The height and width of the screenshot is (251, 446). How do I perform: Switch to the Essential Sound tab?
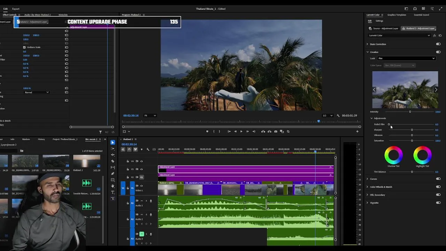(421, 15)
